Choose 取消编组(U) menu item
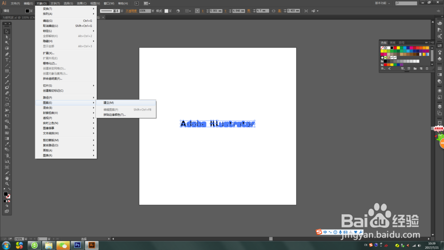 click(x=66, y=26)
